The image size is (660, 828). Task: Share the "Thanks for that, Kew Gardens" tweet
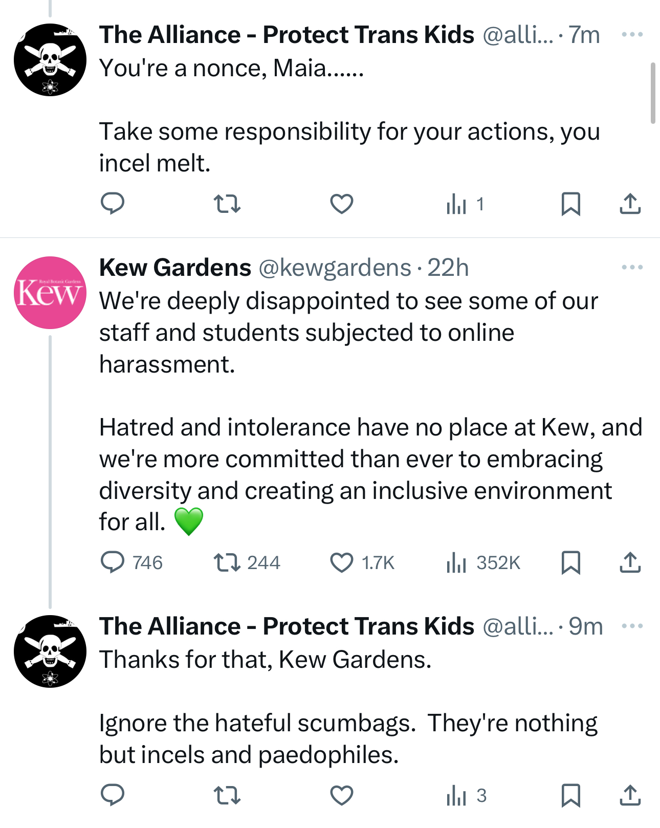pyautogui.click(x=630, y=795)
